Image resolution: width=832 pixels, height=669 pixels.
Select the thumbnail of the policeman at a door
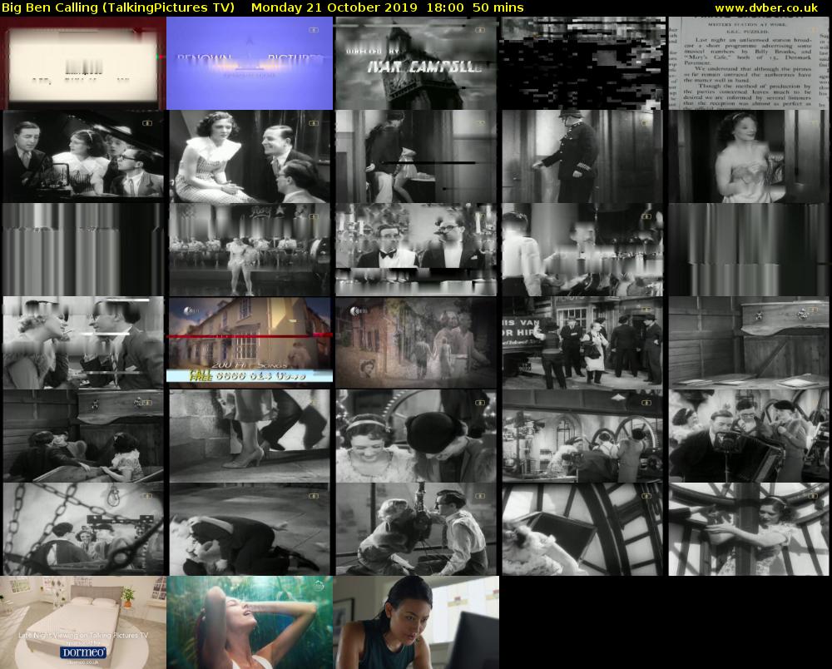click(582, 156)
